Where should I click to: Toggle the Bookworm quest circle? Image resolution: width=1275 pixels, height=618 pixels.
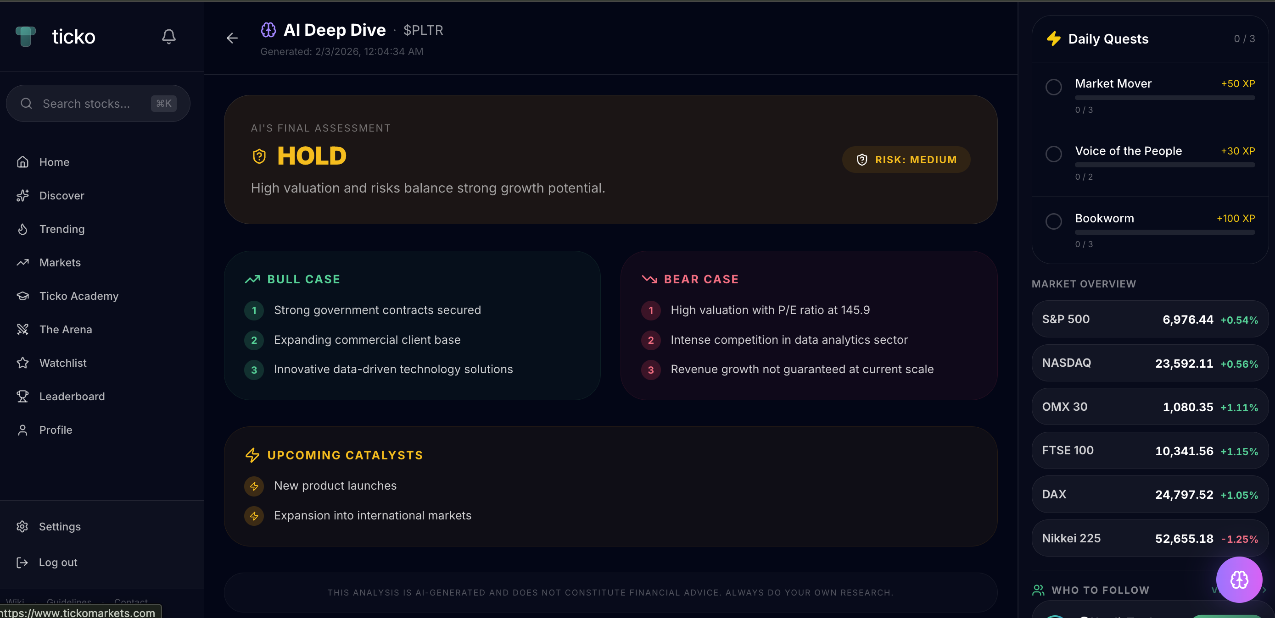pyautogui.click(x=1053, y=221)
